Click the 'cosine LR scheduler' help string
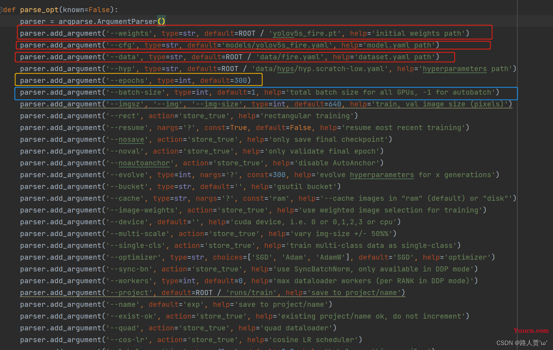The image size is (553, 350). coord(313,340)
